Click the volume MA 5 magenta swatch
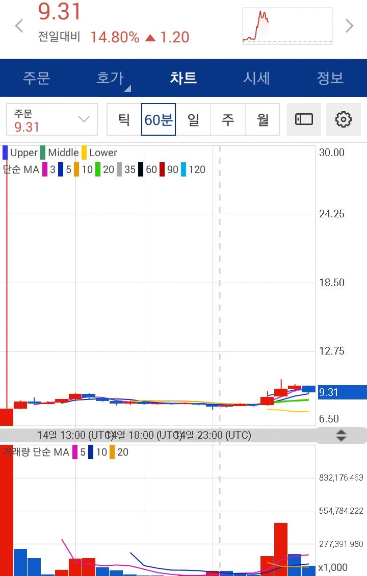This screenshot has width=367, height=576. point(75,452)
